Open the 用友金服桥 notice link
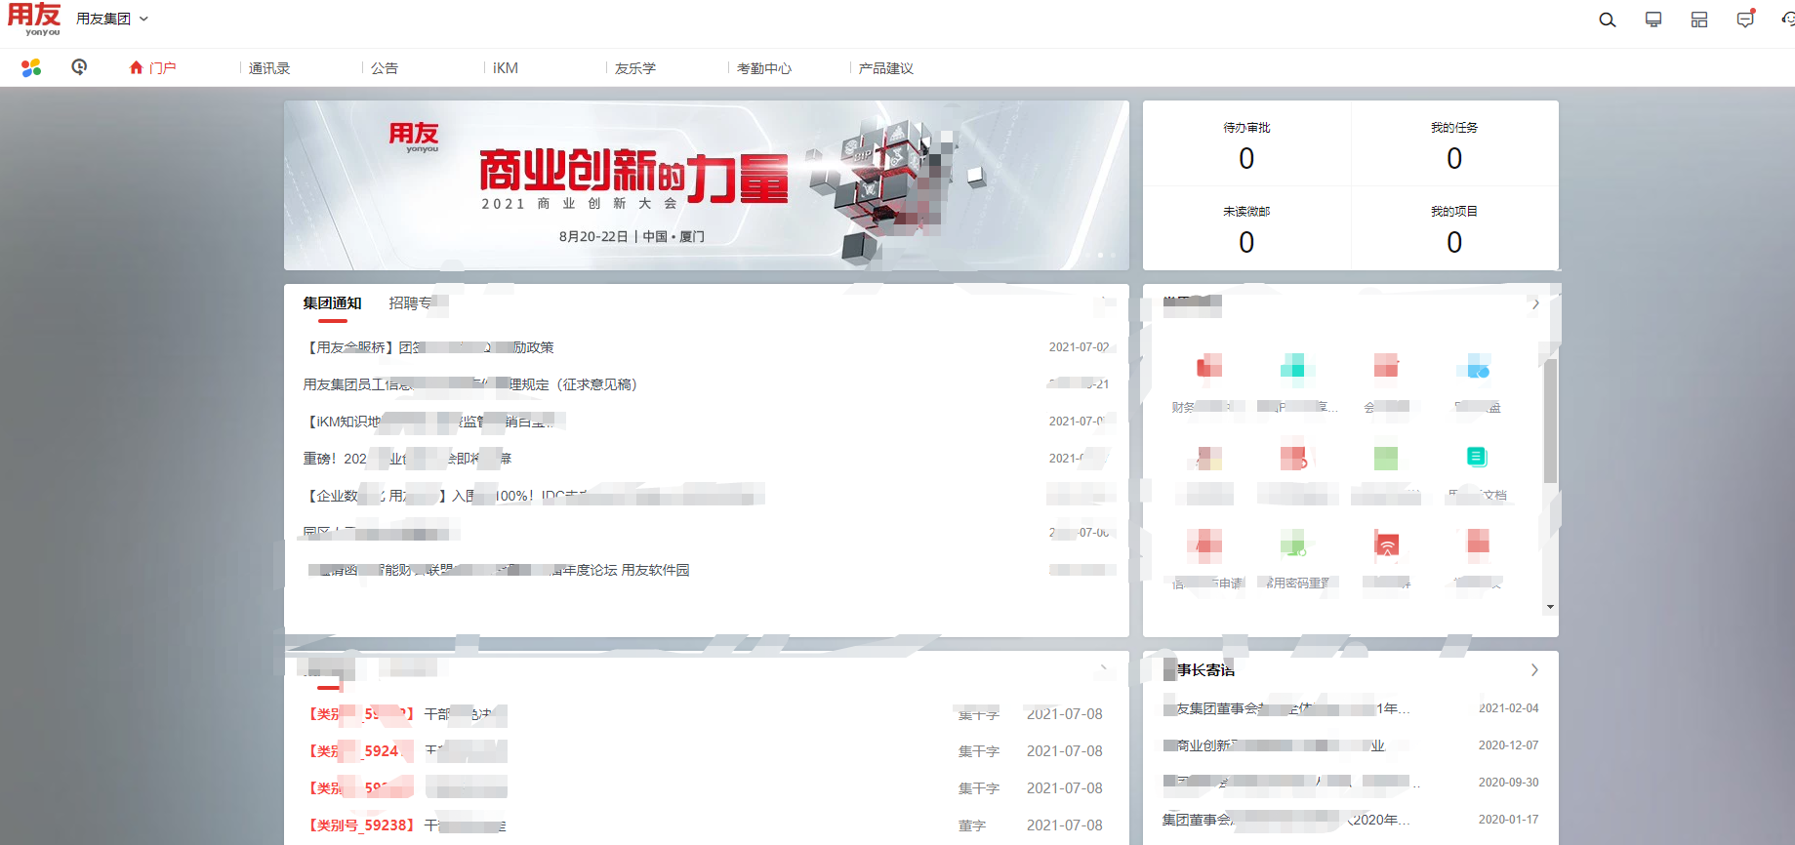The image size is (1795, 845). coord(429,347)
